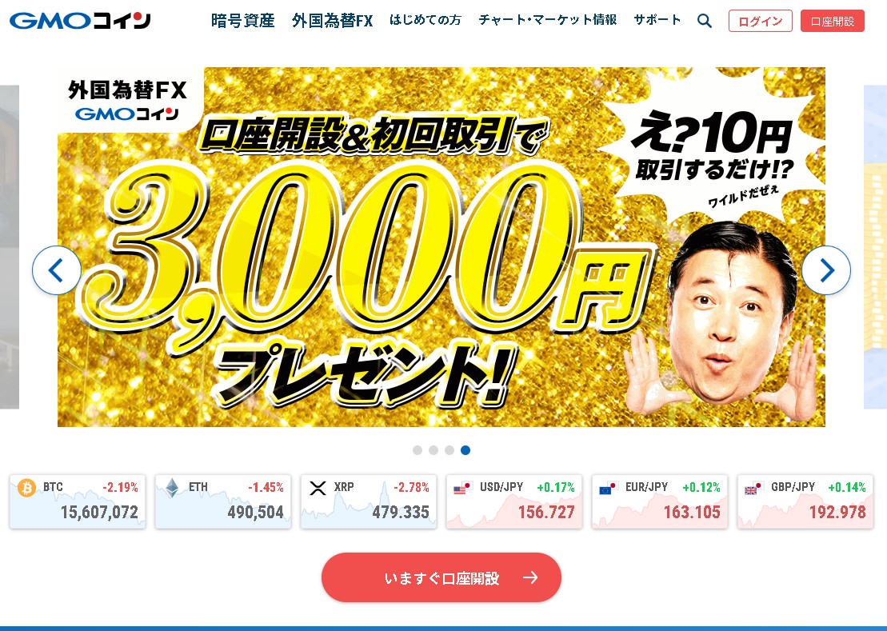Image resolution: width=887 pixels, height=631 pixels.
Task: Click the いますぐ口座開設 button
Action: coord(442,577)
